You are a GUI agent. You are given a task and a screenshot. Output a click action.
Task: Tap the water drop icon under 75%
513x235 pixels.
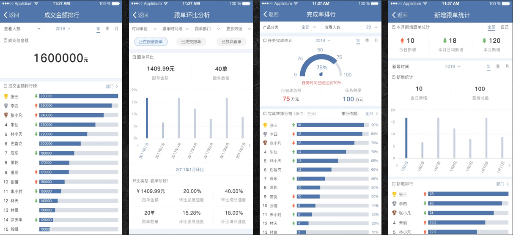tap(321, 74)
